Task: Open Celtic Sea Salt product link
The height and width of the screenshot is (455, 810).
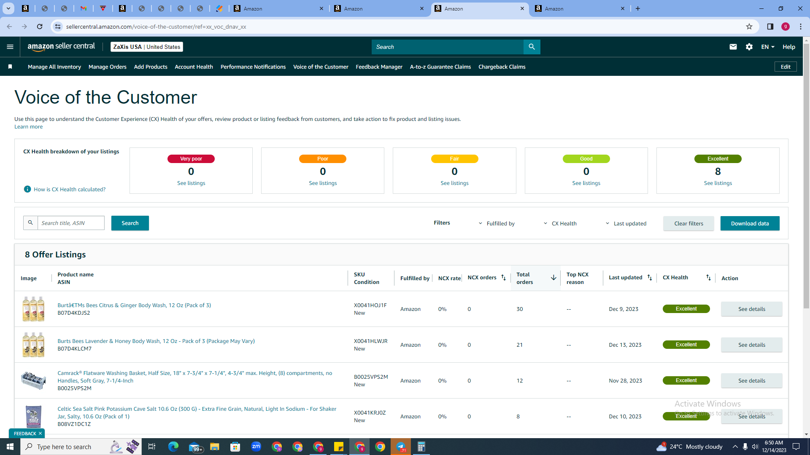Action: tap(197, 412)
